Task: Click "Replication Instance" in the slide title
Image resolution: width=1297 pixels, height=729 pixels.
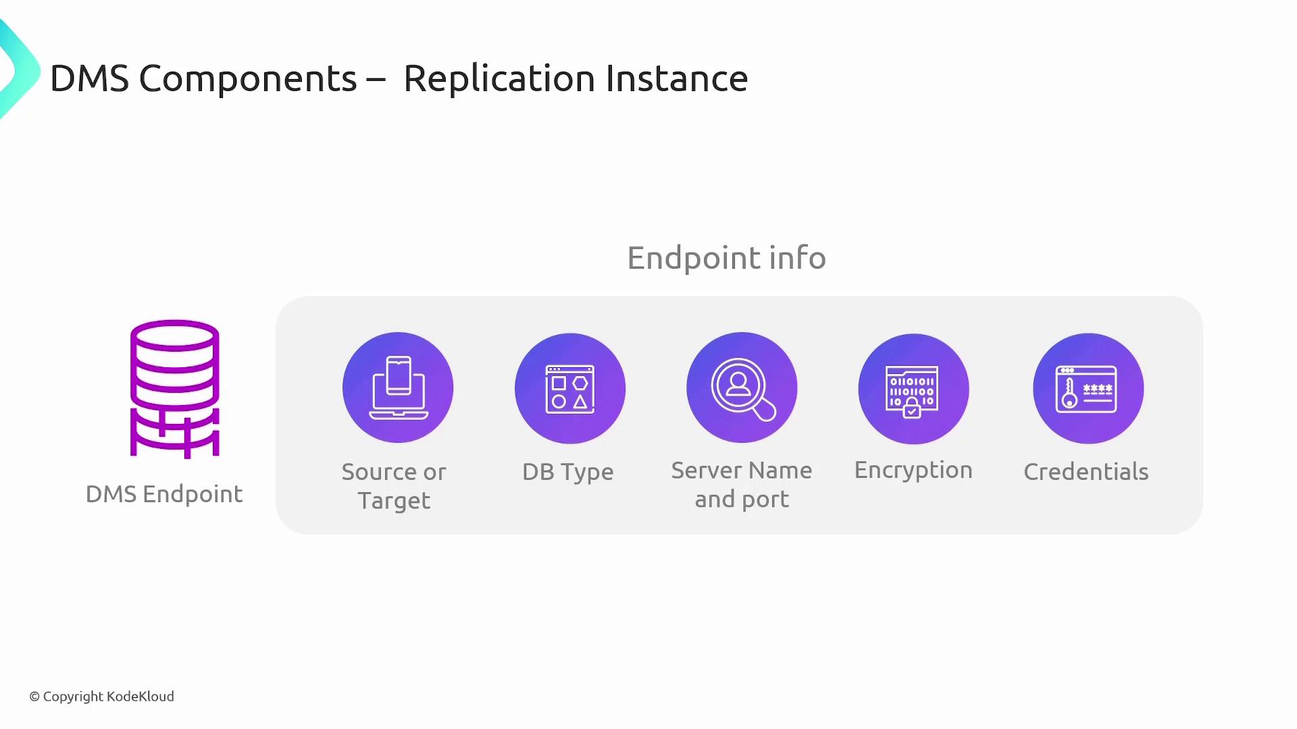Action: click(575, 78)
